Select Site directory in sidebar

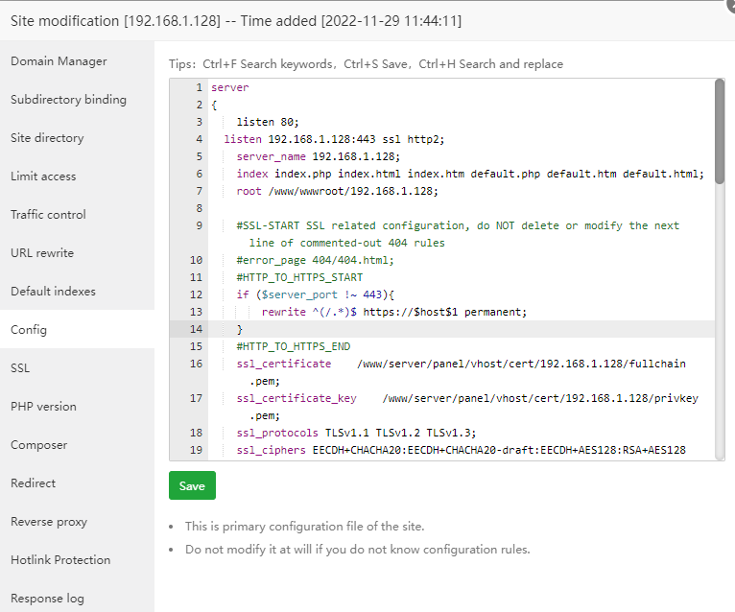coord(47,138)
